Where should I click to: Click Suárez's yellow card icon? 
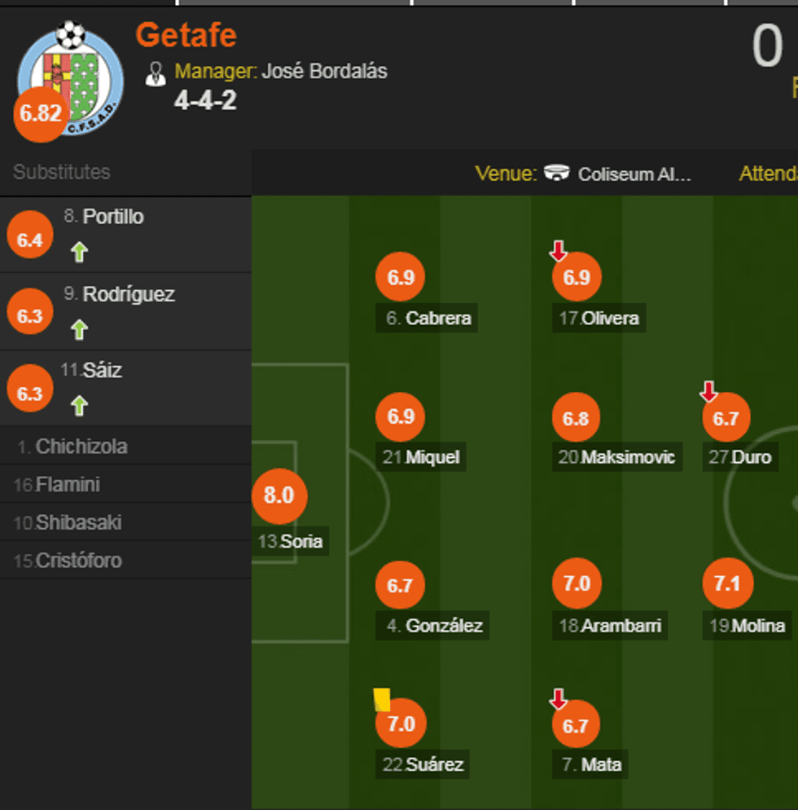click(382, 699)
